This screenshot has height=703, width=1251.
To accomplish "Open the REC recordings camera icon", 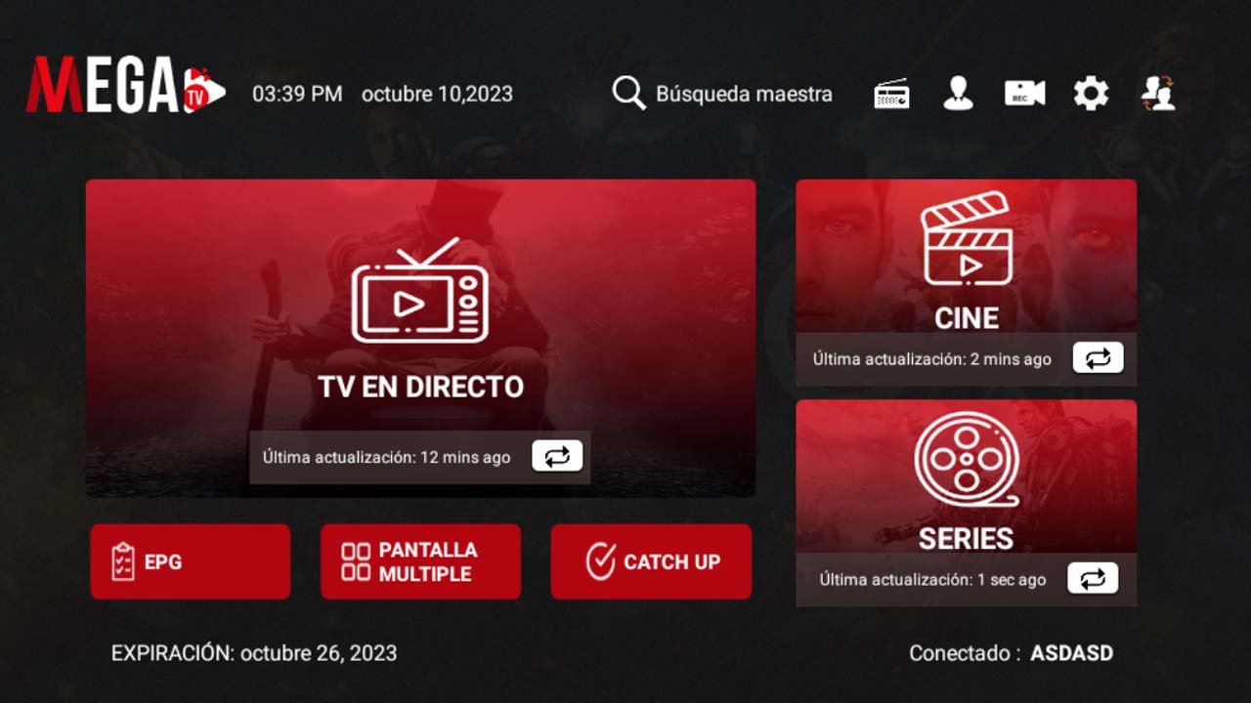I will (x=1024, y=94).
